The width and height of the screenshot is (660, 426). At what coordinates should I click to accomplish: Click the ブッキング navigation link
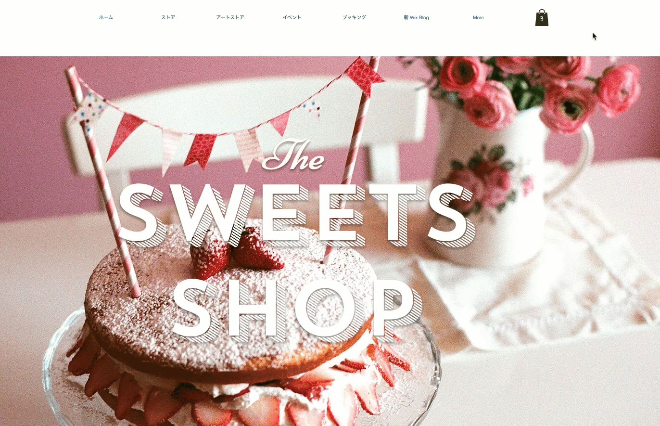point(354,17)
